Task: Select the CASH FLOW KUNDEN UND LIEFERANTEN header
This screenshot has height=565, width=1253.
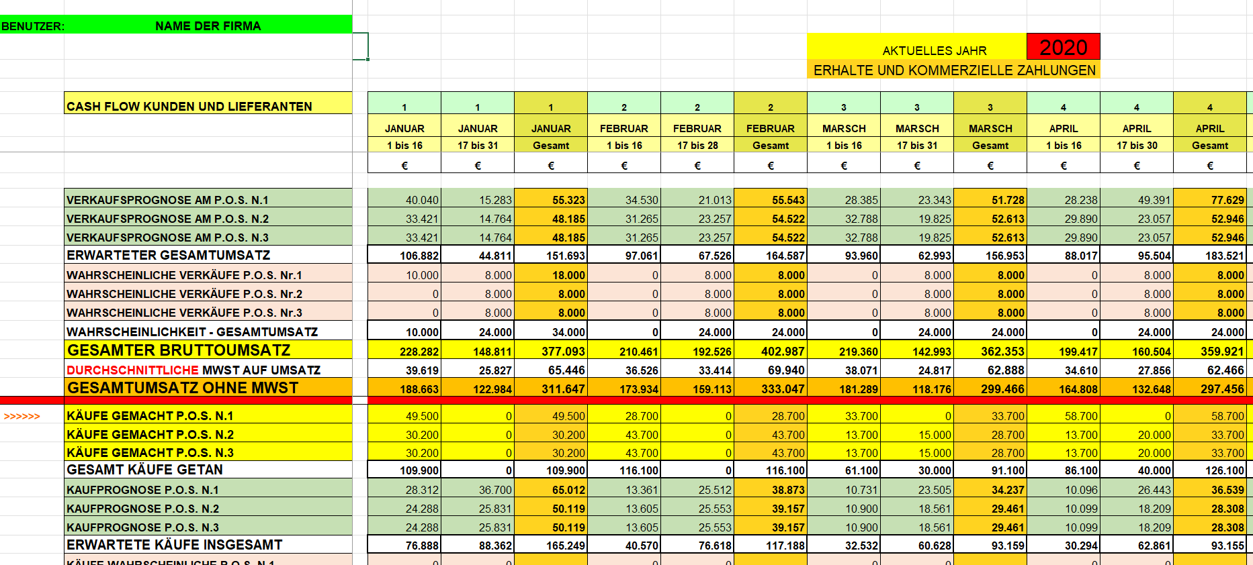Action: (x=189, y=106)
